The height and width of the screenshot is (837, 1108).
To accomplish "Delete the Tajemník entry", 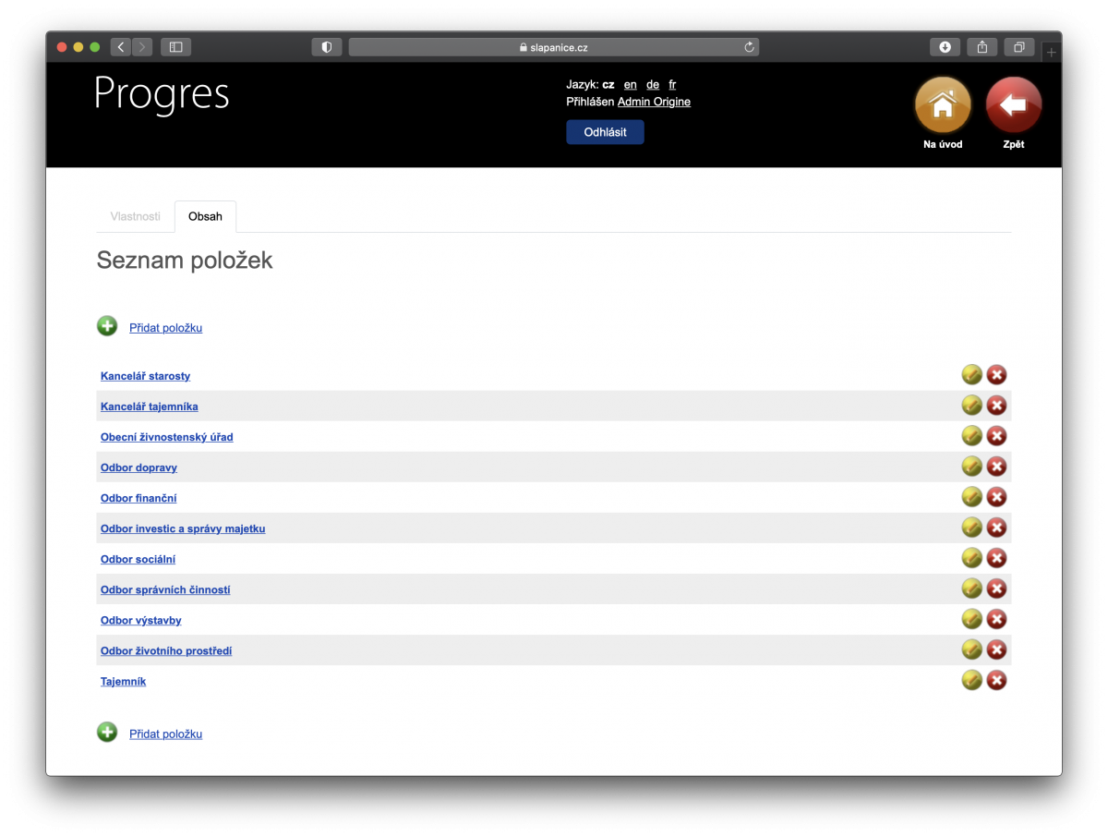I will pyautogui.click(x=996, y=680).
